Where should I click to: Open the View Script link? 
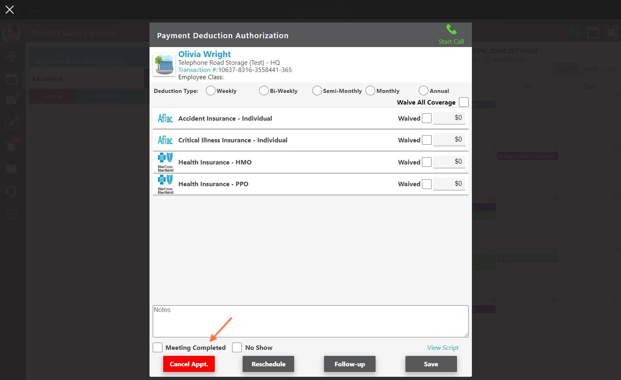tap(443, 347)
